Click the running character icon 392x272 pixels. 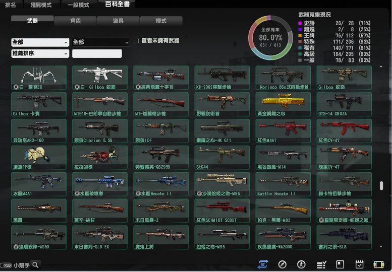coord(301,264)
